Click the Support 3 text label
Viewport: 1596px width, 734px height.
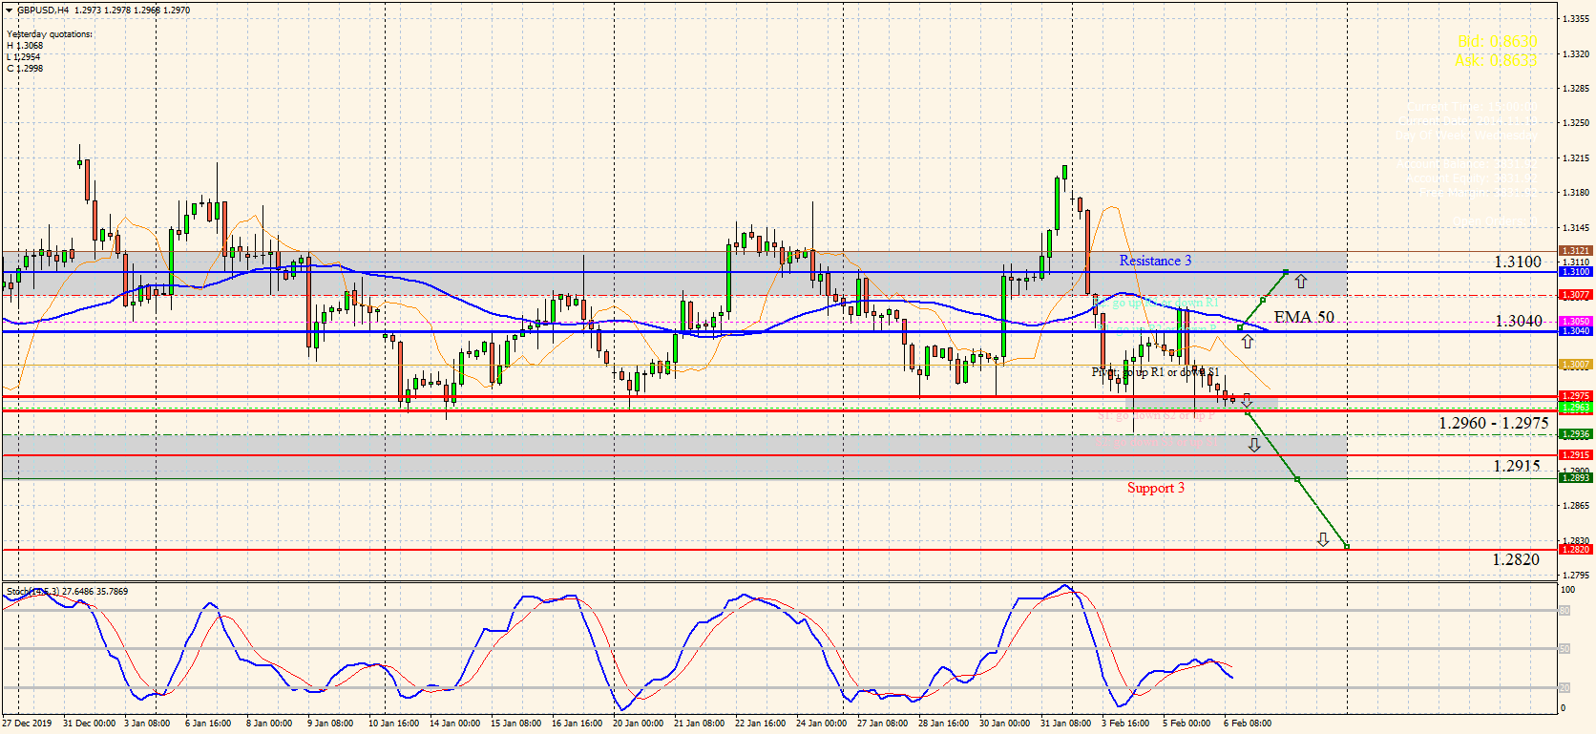tap(1155, 488)
